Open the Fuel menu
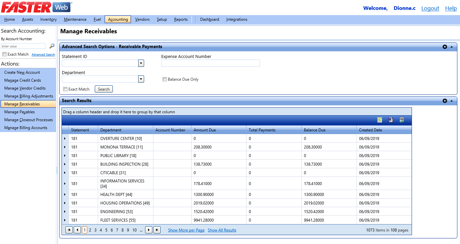Image resolution: width=460 pixels, height=244 pixels. point(97,19)
